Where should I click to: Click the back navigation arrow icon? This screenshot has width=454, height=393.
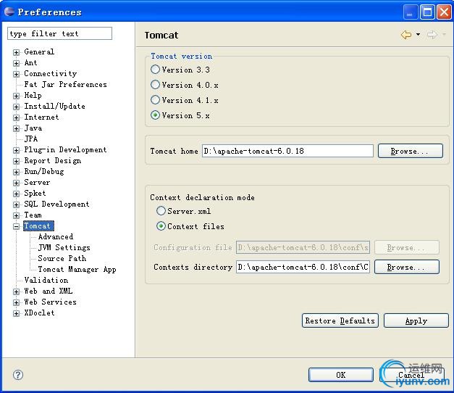point(406,35)
